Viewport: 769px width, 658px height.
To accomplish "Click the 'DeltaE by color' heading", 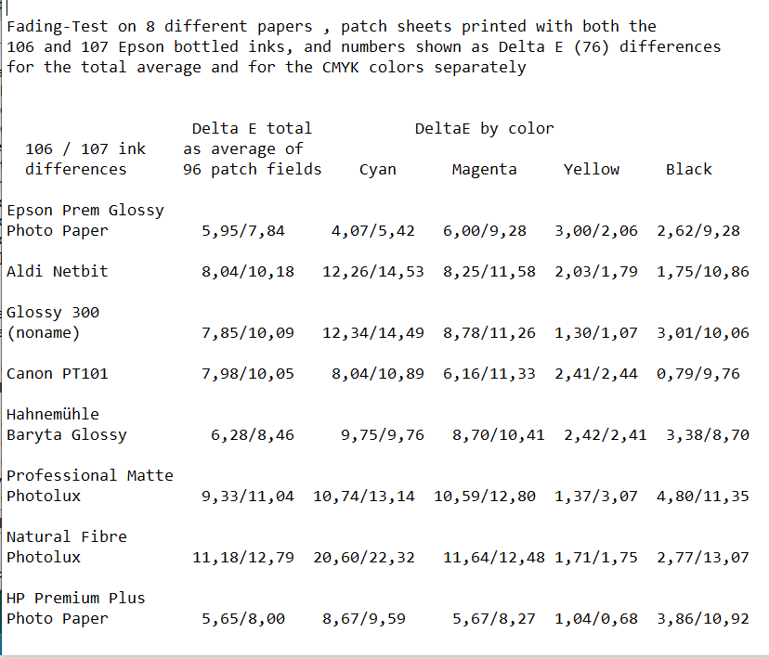I will 484,128.
